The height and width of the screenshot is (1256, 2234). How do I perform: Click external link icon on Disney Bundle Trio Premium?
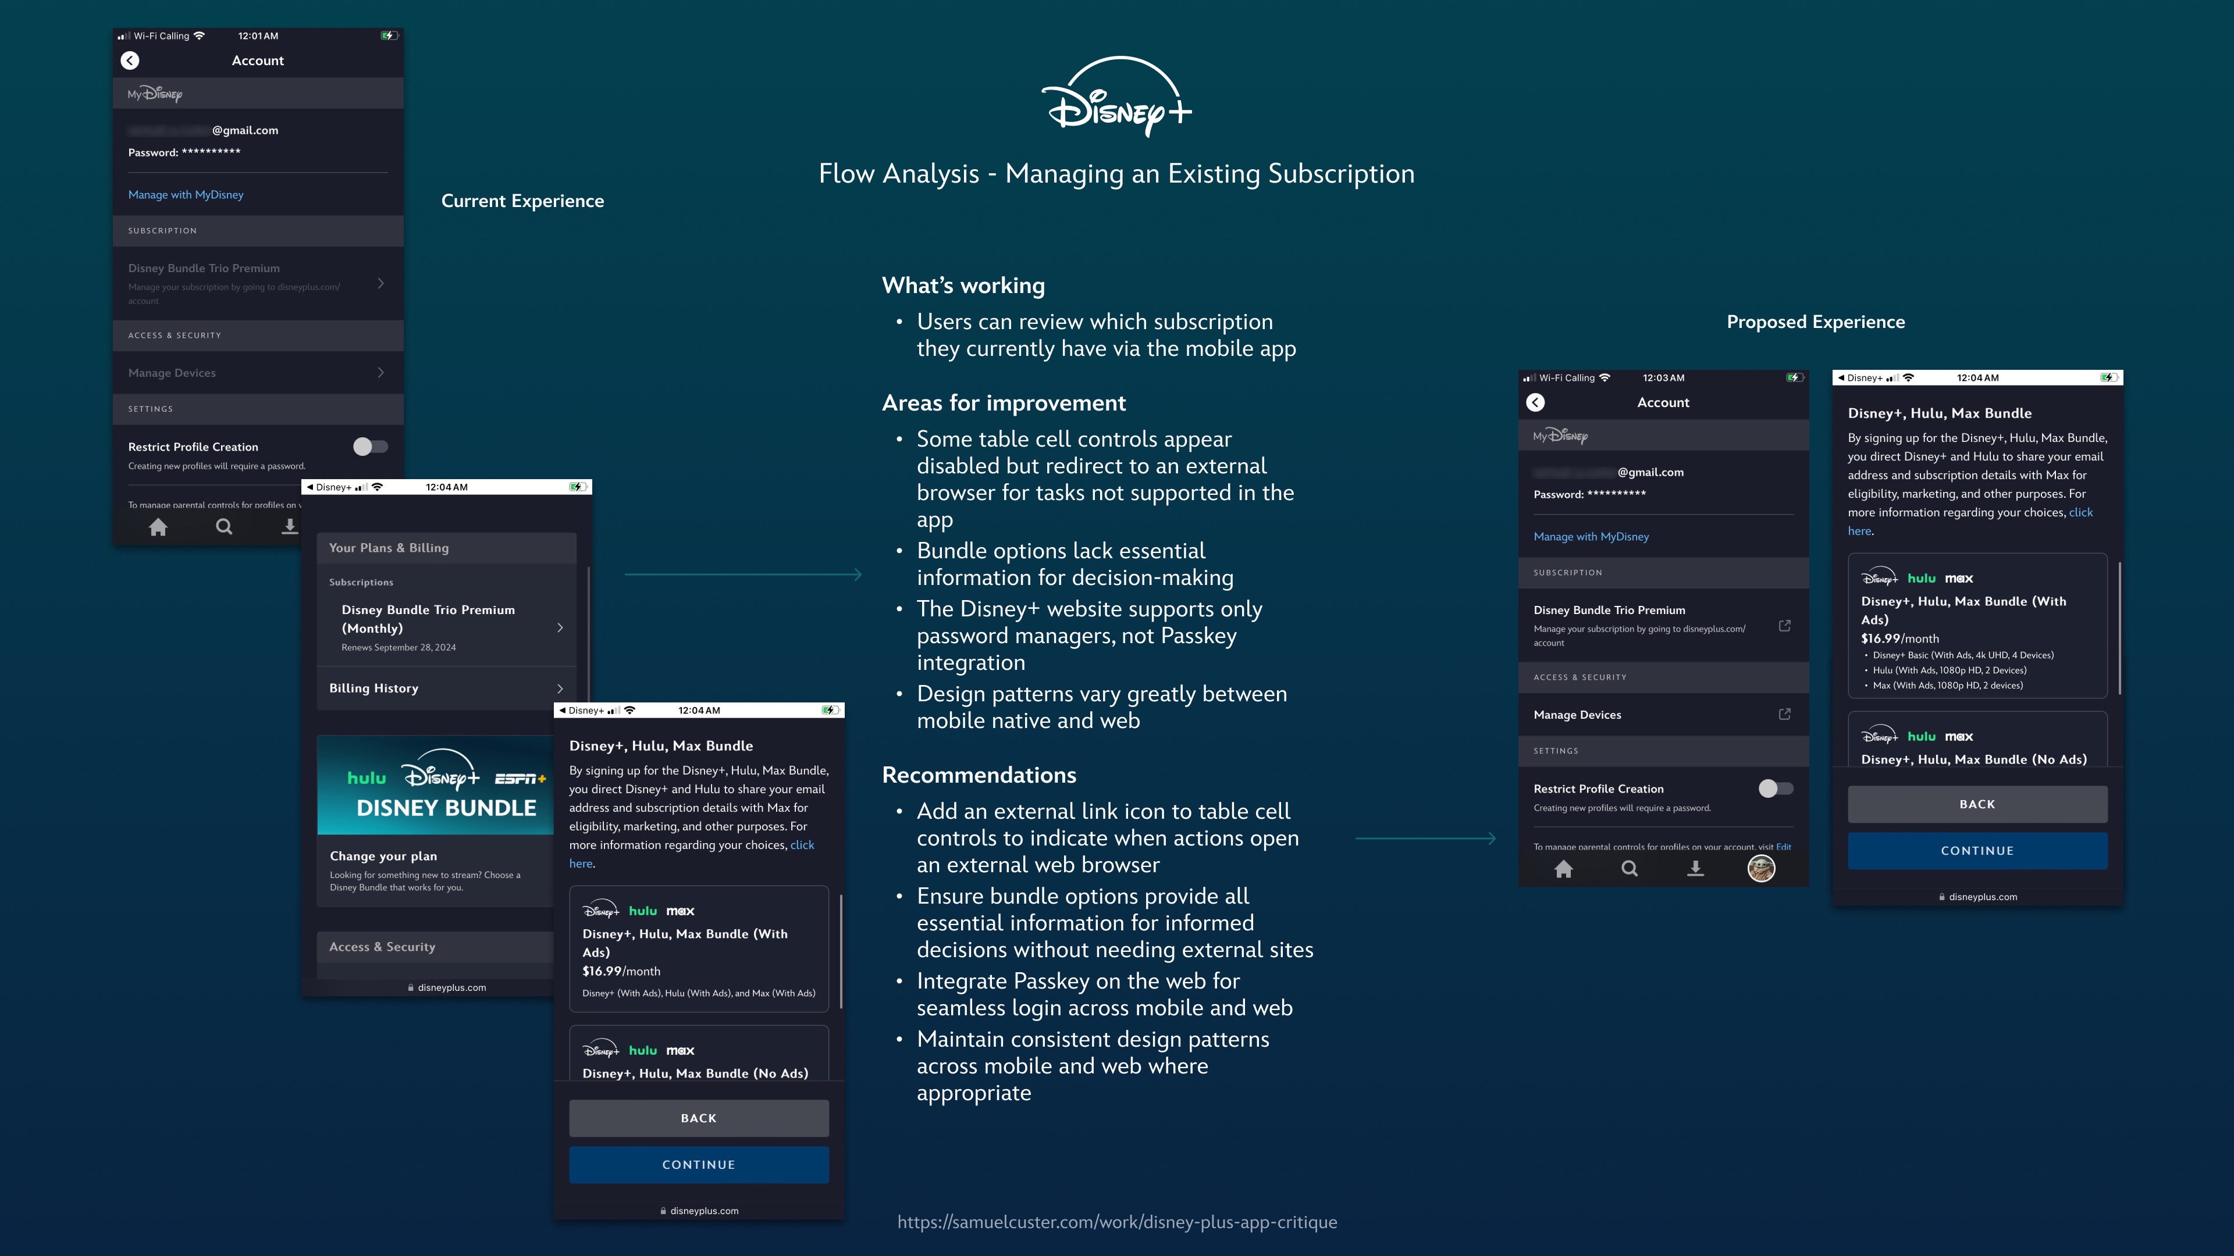[1784, 626]
